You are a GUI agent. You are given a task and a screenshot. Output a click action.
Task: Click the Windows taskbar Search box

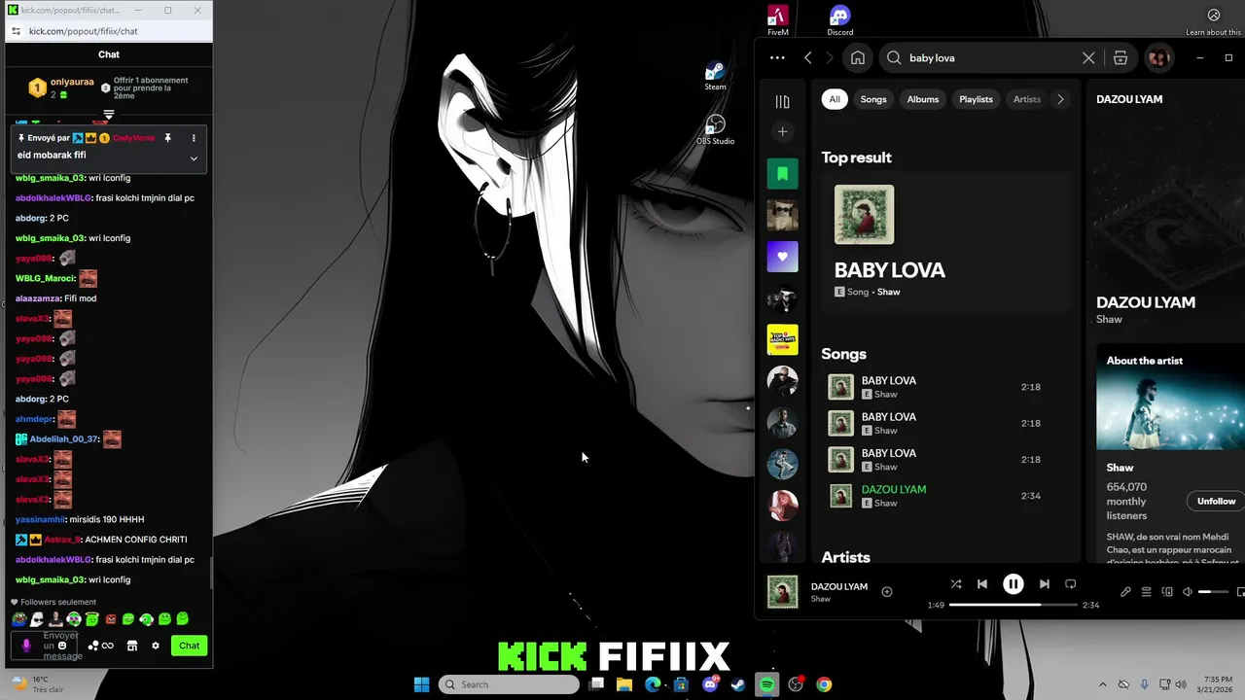pos(509,684)
